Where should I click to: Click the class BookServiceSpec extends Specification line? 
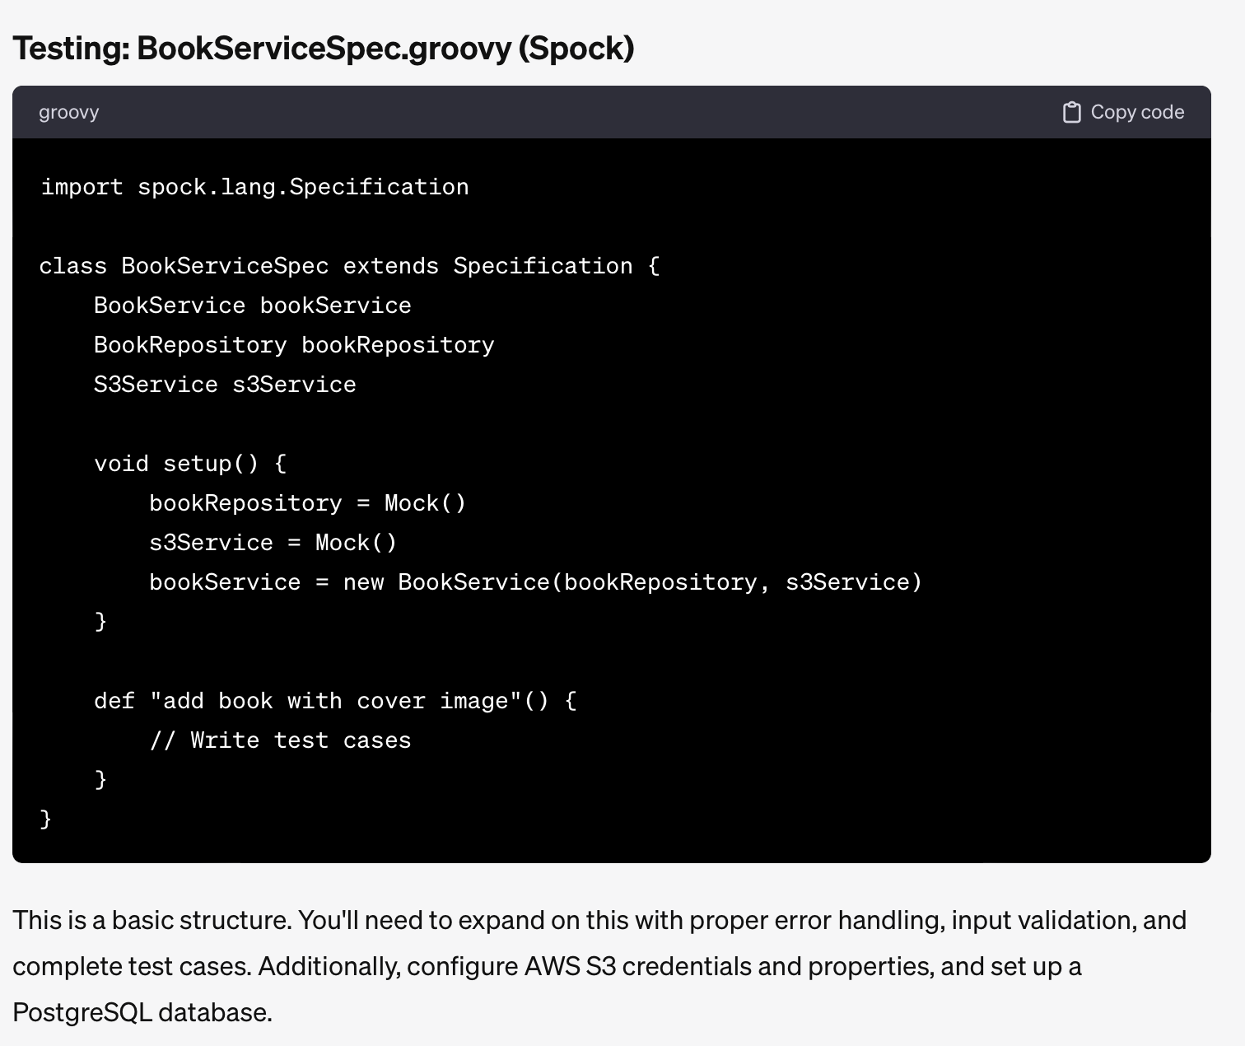coord(349,266)
